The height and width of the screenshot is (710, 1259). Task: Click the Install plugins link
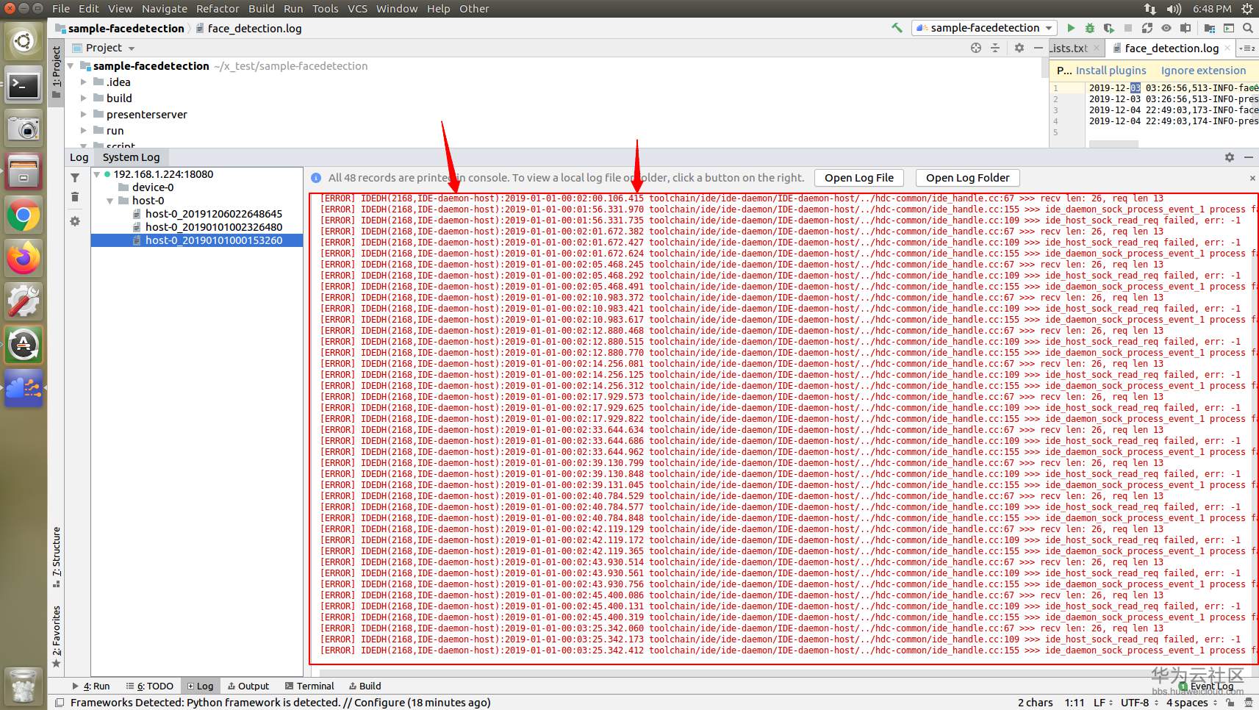(1111, 71)
